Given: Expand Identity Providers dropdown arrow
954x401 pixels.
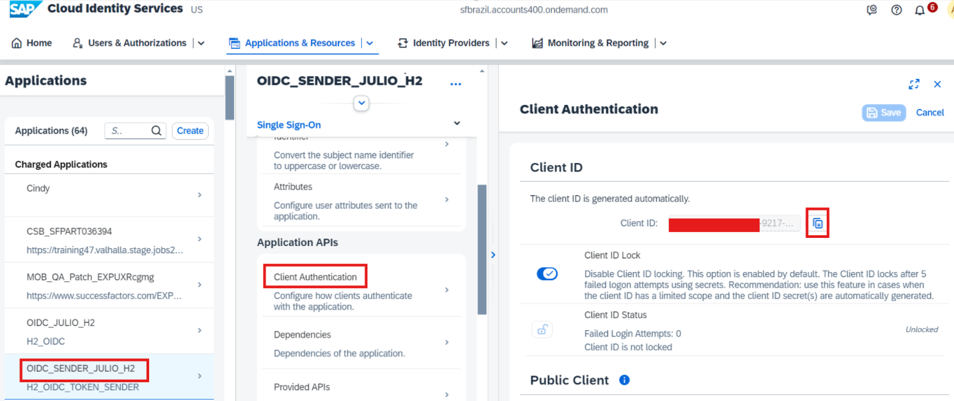Looking at the screenshot, I should [504, 43].
